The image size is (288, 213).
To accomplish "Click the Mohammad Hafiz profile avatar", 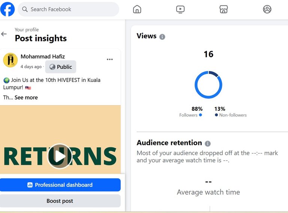I will click(x=10, y=60).
